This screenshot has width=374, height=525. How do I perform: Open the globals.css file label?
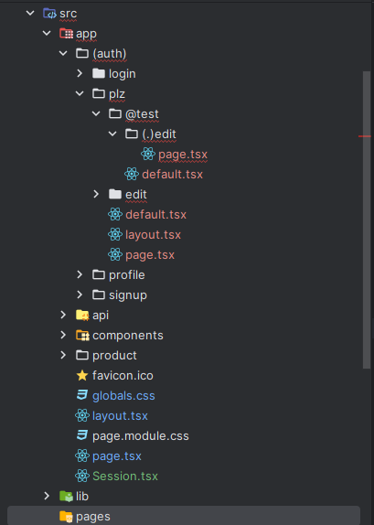point(123,396)
